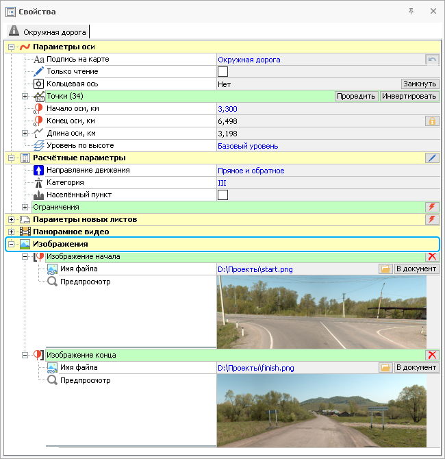Viewport: 445px width, 459px height.
Task: Click the magnifier icon of start image Предпросмотр
Action: [52, 282]
